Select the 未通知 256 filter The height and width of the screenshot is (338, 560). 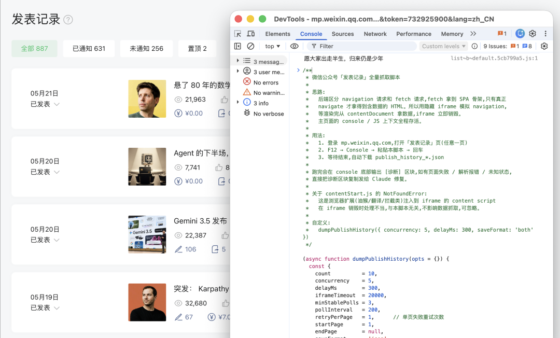[x=146, y=49]
